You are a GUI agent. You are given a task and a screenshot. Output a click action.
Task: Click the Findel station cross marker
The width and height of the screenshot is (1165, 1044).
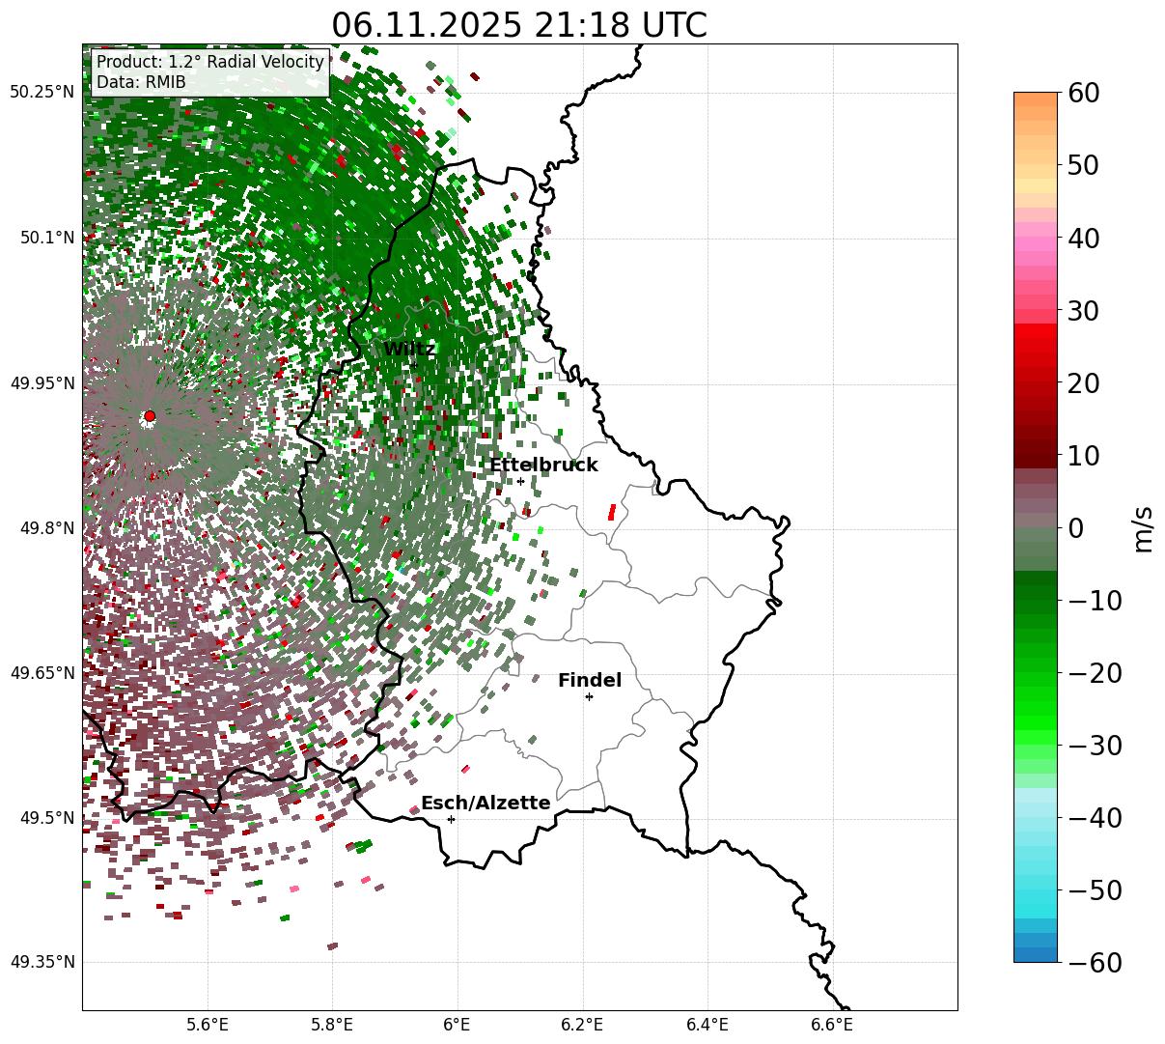(x=589, y=696)
